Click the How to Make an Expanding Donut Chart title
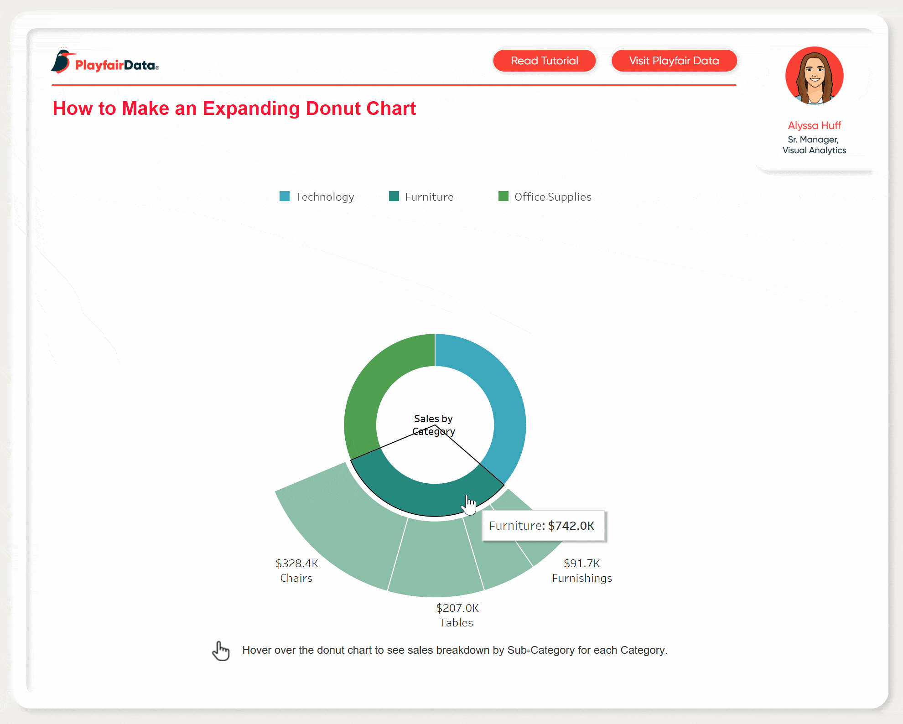 coord(234,109)
